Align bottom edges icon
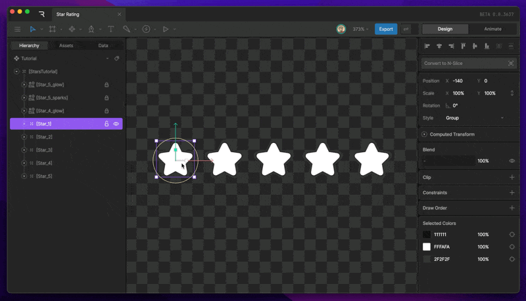526x301 pixels. 487,46
